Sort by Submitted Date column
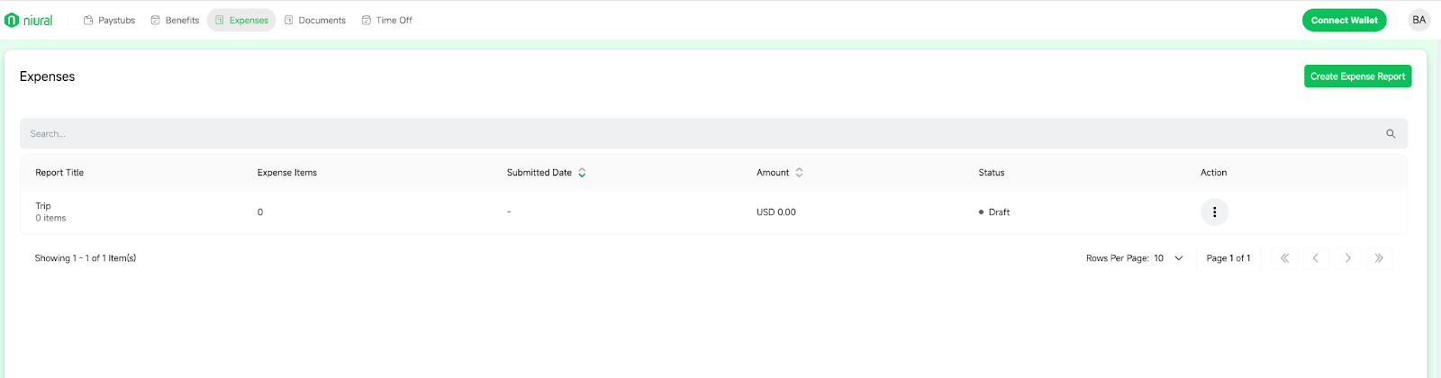The image size is (1441, 378). (582, 173)
